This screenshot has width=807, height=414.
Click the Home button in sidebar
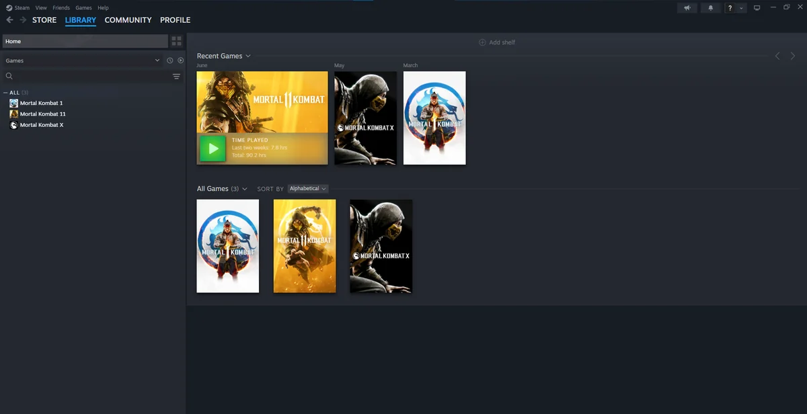click(85, 41)
